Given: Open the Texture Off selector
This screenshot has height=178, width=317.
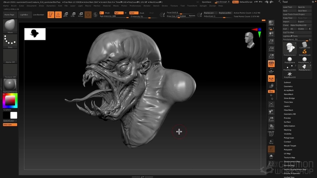Looking at the screenshot, I should coord(10,71).
